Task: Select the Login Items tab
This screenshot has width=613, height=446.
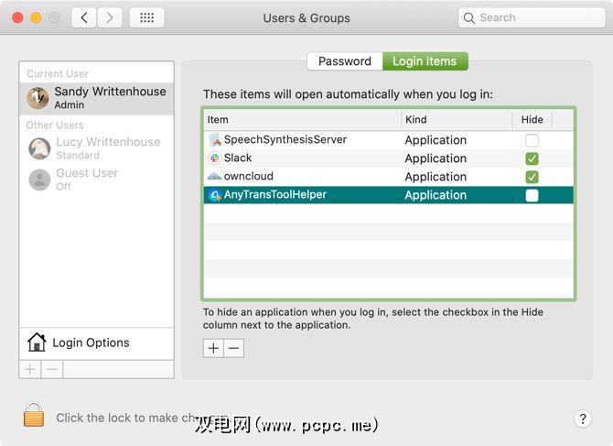Action: [425, 61]
